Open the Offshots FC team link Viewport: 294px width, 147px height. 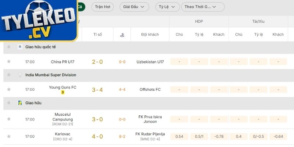click(150, 89)
